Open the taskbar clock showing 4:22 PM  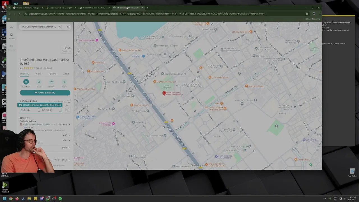[352, 199]
